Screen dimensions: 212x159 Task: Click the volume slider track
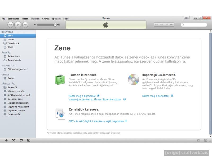46,25
